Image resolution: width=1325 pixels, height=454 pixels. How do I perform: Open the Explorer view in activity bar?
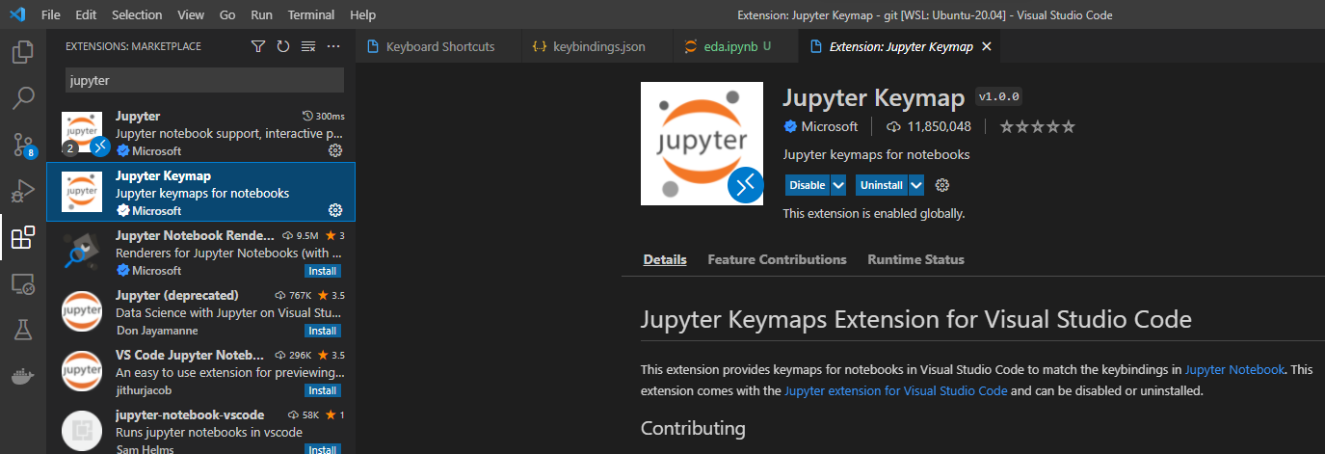click(x=23, y=51)
